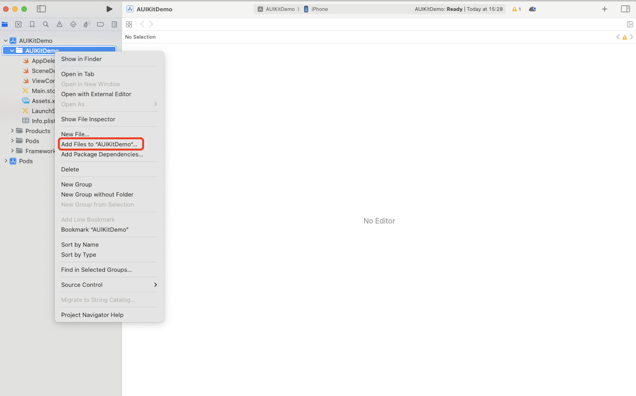The height and width of the screenshot is (396, 636).
Task: Click the AUIKitDemo Ready activity status
Action: pos(459,9)
